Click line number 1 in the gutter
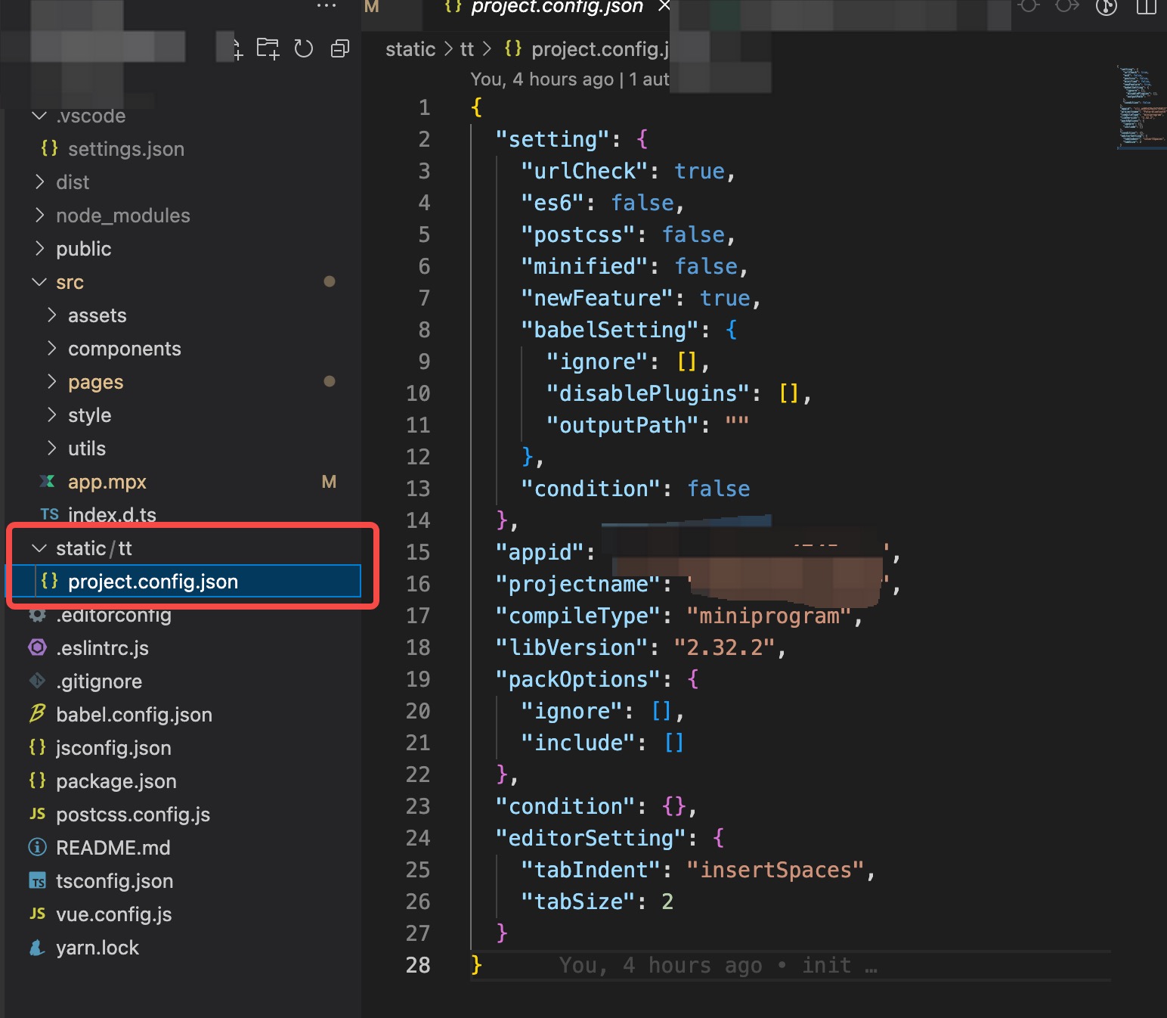The width and height of the screenshot is (1167, 1018). (425, 107)
